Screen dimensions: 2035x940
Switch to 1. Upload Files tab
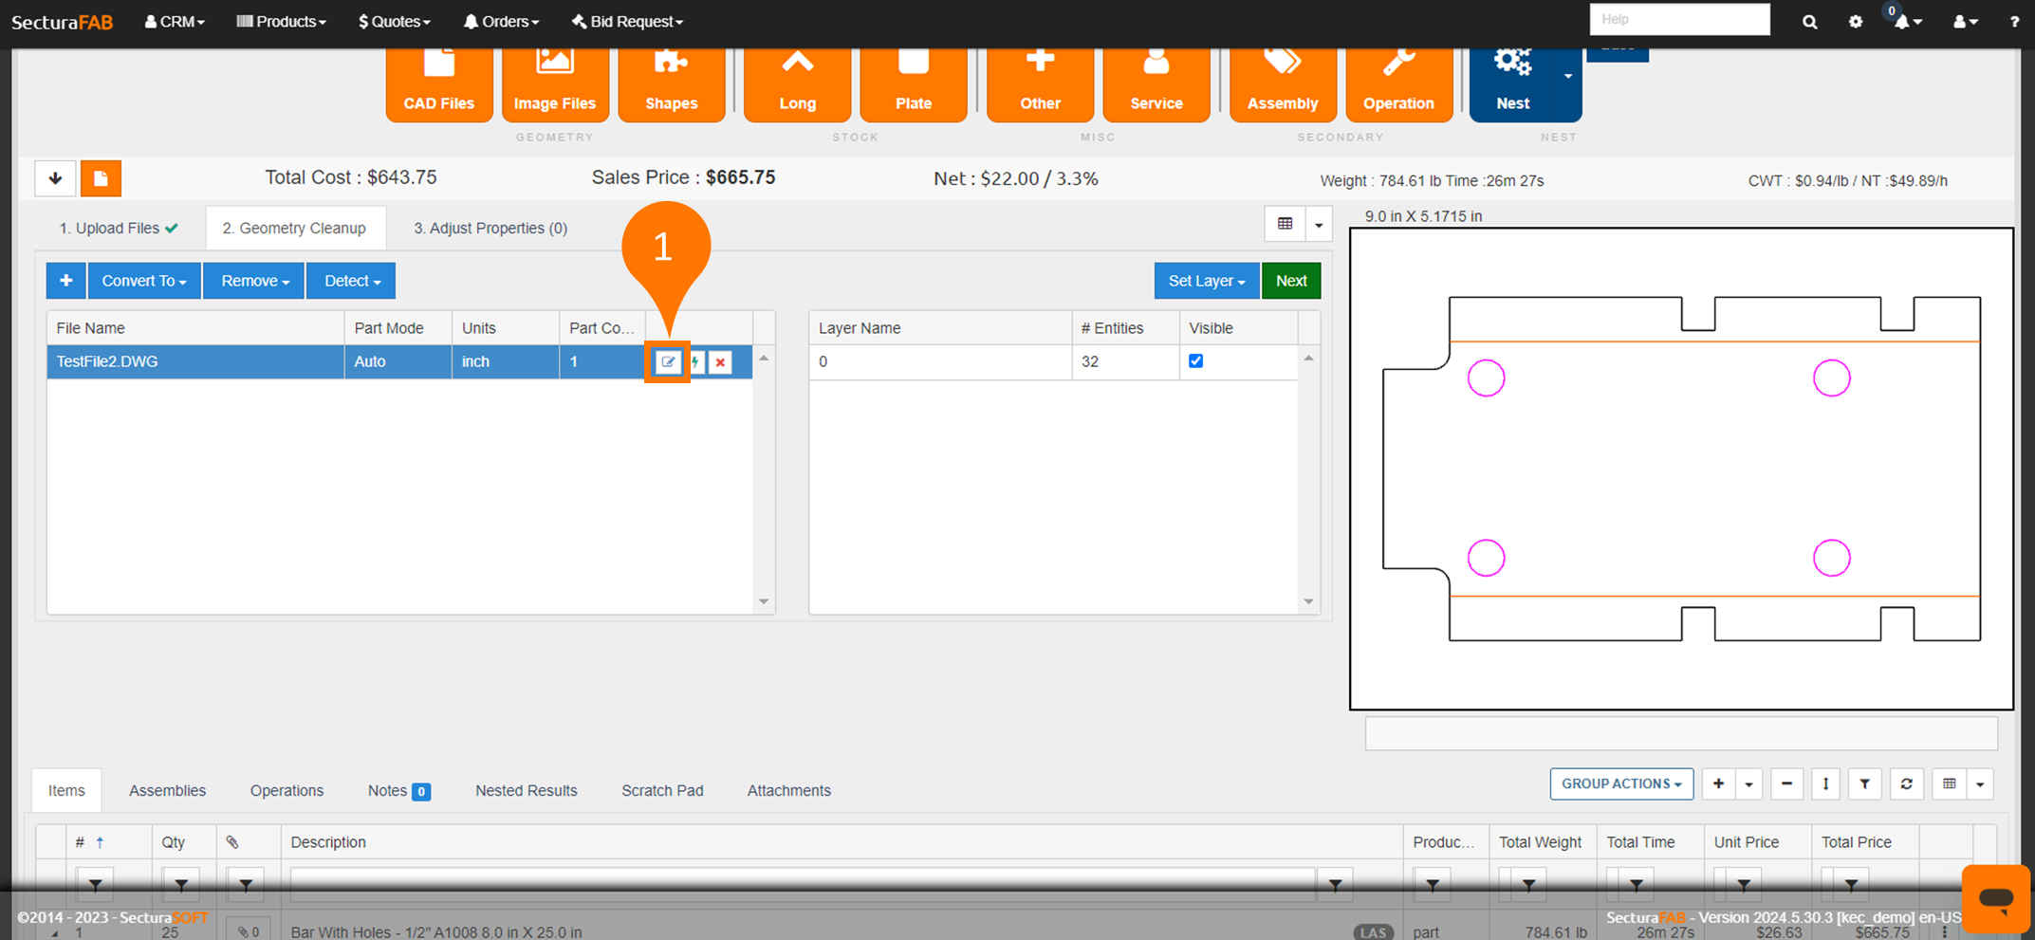click(x=118, y=228)
